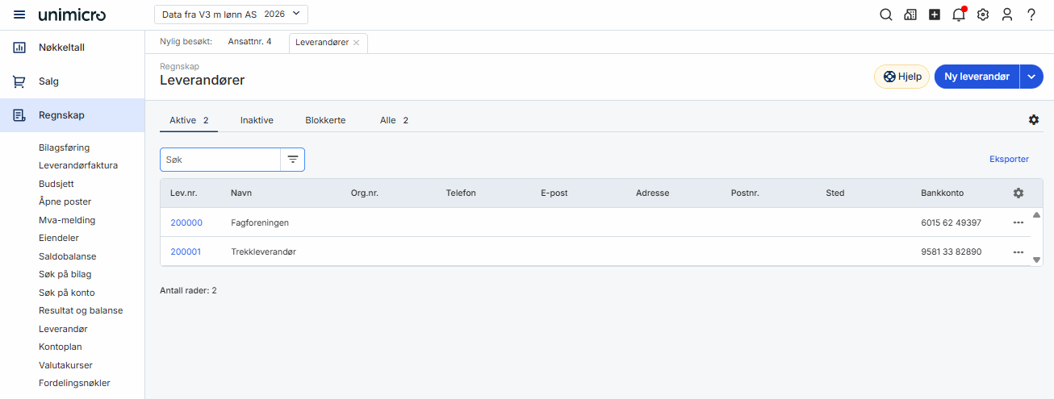
Task: Click the plus quick-create icon
Action: tap(935, 15)
